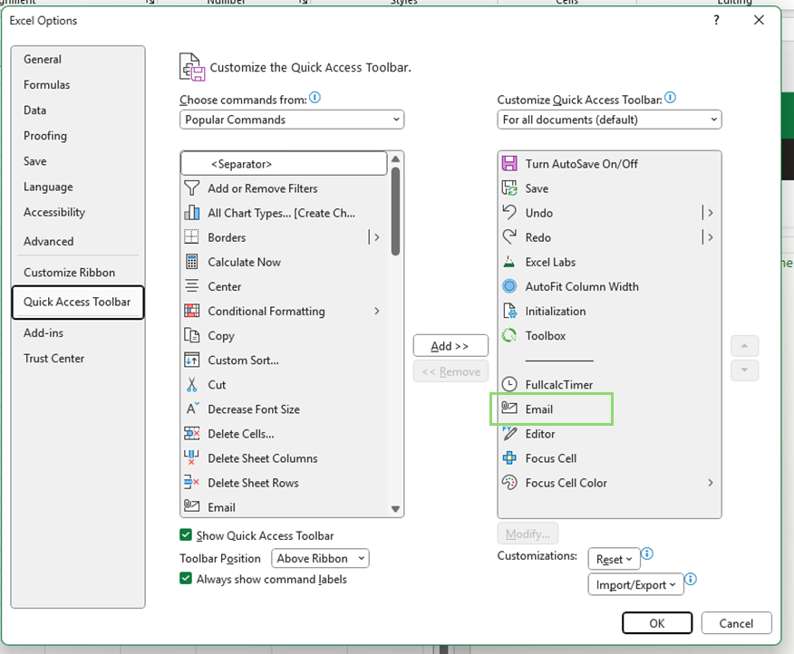Click the All Chart Types chart icon

(x=191, y=213)
